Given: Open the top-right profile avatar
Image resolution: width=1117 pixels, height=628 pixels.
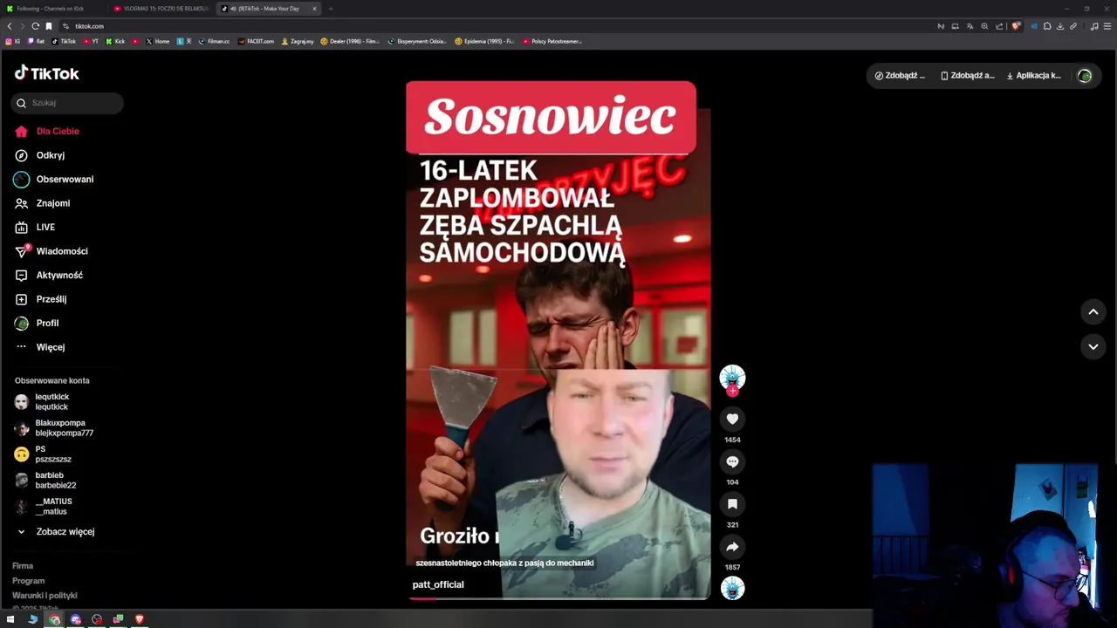Looking at the screenshot, I should click(x=1085, y=76).
